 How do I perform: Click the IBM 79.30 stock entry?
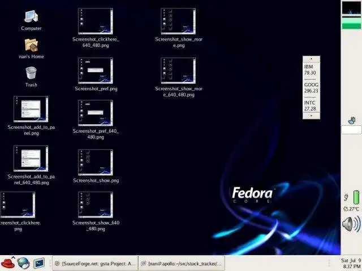point(310,69)
